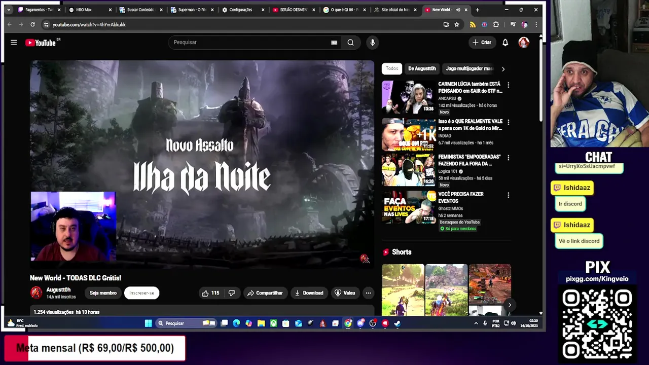Click the Compartilhar share button
649x365 pixels.
tap(265, 293)
